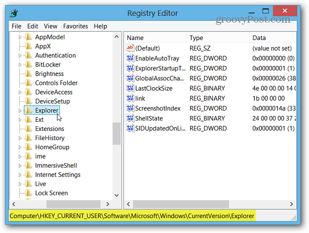Expand the BitLocker key
This screenshot has width=309, height=233.
click(20, 65)
